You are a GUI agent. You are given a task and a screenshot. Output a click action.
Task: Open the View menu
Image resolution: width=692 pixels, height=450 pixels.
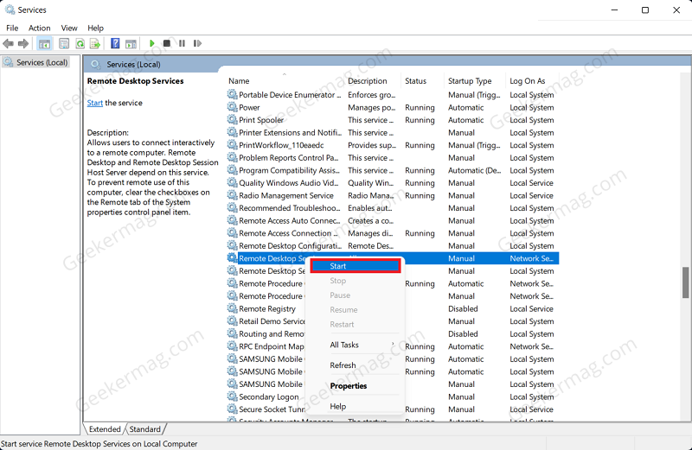pyautogui.click(x=69, y=28)
